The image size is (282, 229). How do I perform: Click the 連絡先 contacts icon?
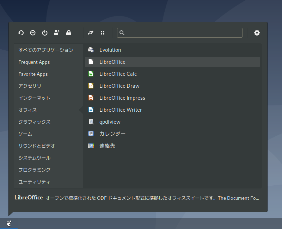coord(91,146)
